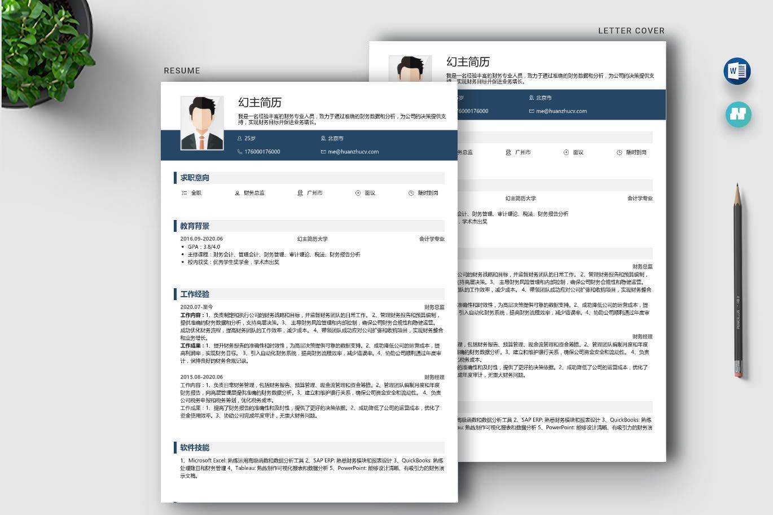Click the blue Microsoft Word icon
Viewport: 773px width, 515px height.
pos(737,71)
